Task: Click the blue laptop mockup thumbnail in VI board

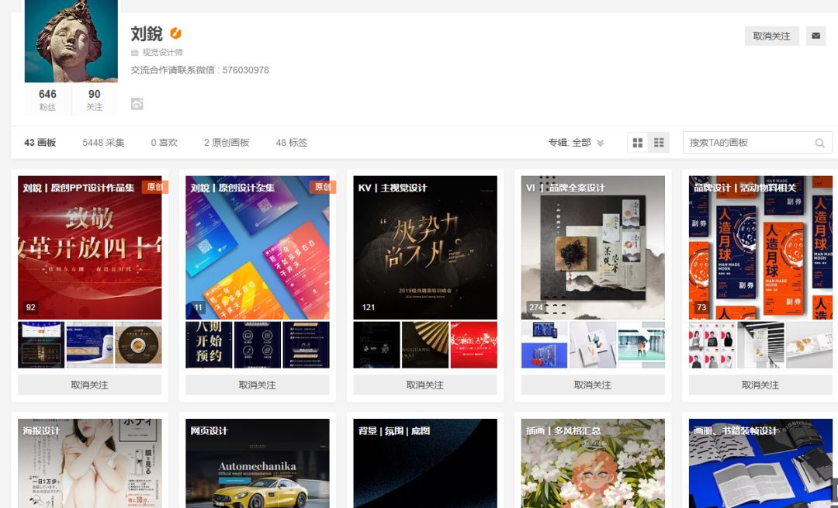Action: [x=545, y=344]
